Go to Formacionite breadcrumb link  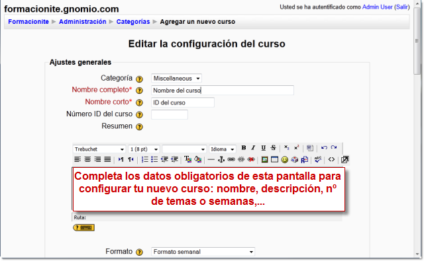[28, 22]
